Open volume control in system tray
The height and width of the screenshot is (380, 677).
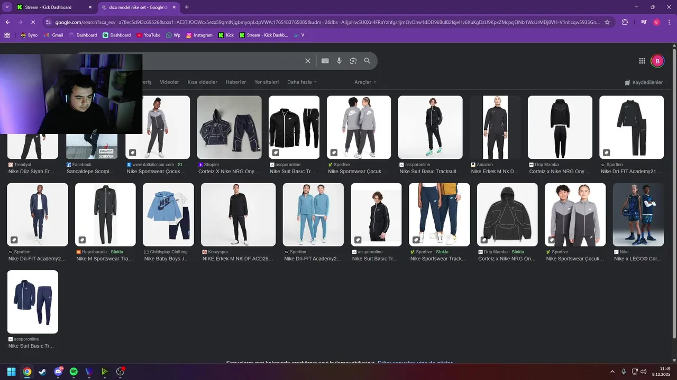pyautogui.click(x=643, y=372)
